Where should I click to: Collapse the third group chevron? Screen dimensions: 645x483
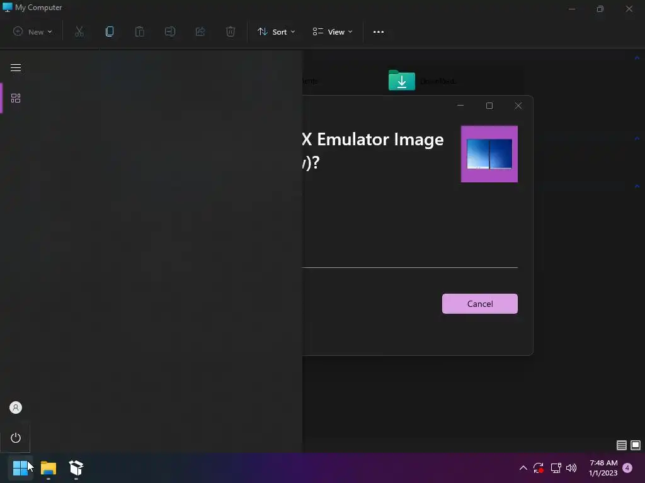[x=637, y=186]
